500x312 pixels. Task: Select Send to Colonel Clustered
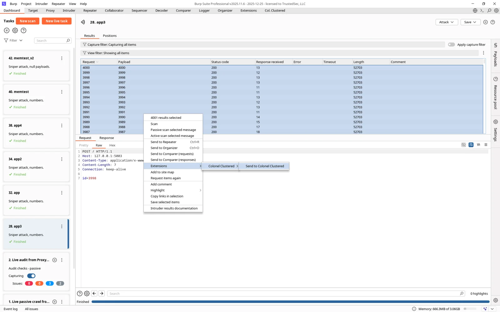pos(264,166)
